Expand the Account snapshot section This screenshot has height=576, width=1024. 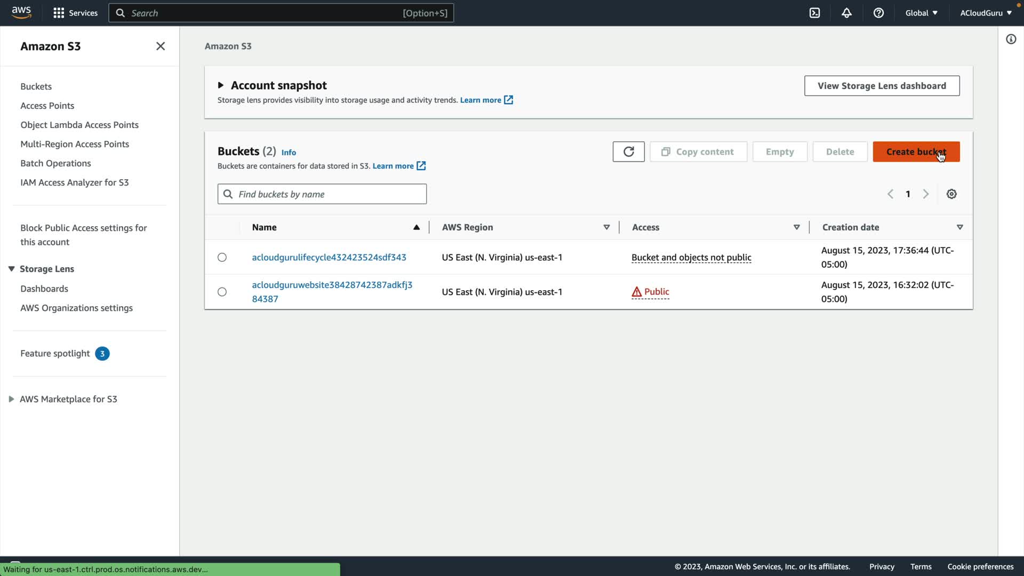pos(221,85)
